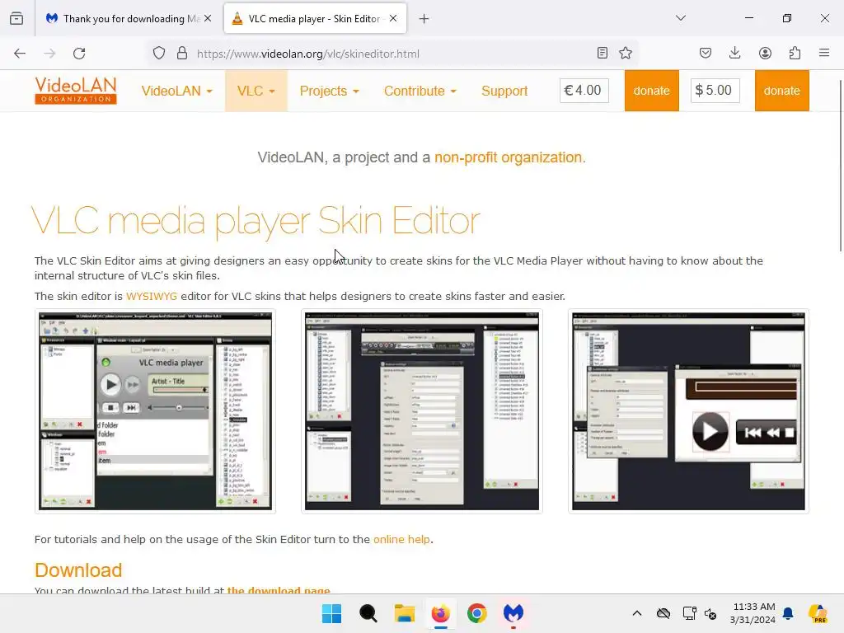The width and height of the screenshot is (844, 633).
Task: Open the Firefox account icon
Action: pyautogui.click(x=765, y=53)
